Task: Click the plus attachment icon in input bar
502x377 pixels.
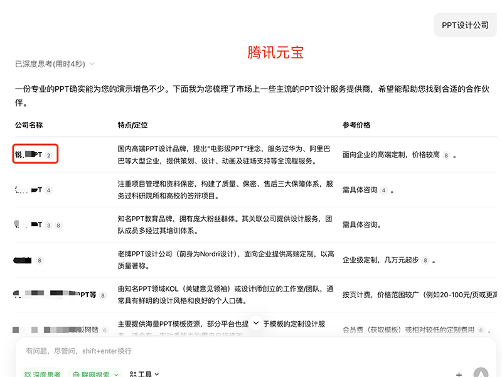Action: (x=459, y=374)
